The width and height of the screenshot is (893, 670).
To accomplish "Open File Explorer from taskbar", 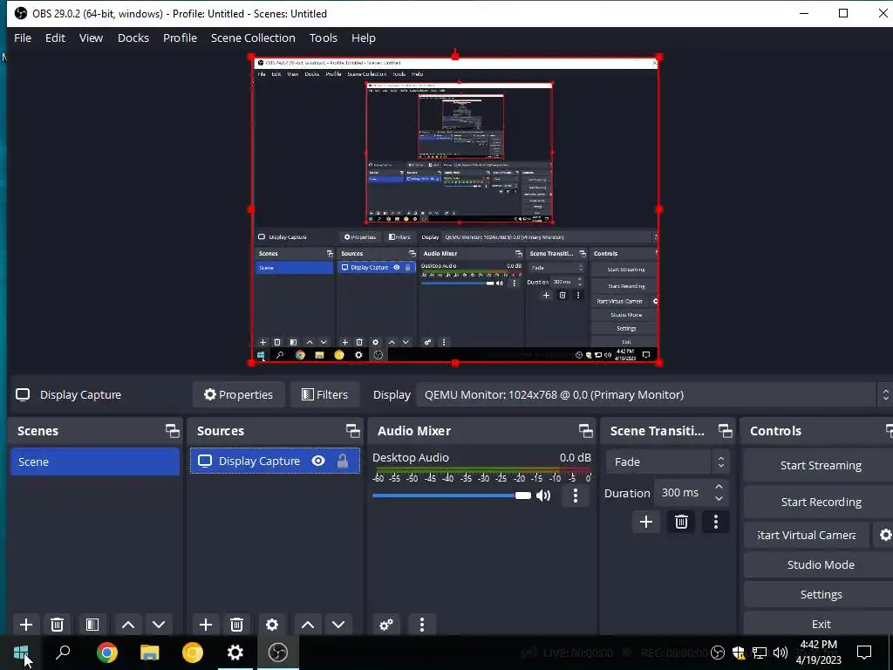I will coord(150,653).
